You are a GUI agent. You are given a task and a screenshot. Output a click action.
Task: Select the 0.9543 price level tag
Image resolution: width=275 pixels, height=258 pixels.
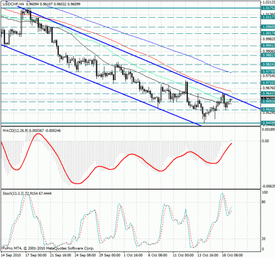point(268,110)
